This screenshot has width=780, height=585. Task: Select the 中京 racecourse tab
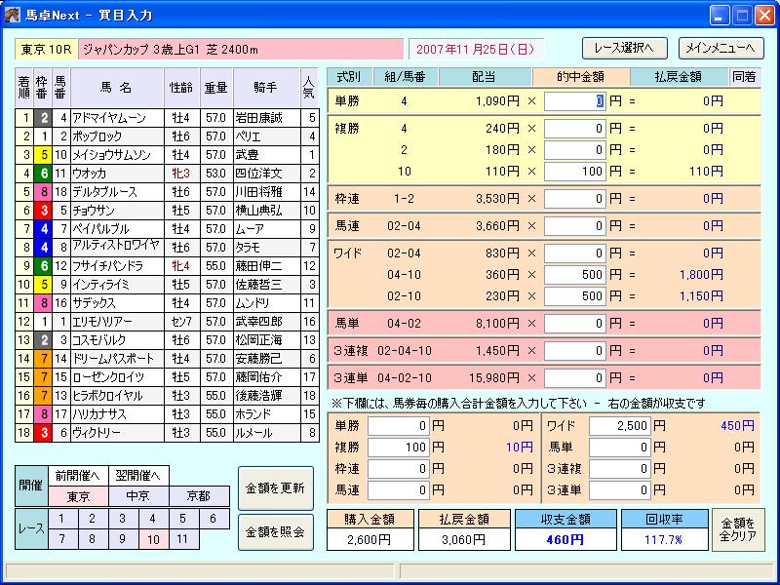[x=137, y=496]
